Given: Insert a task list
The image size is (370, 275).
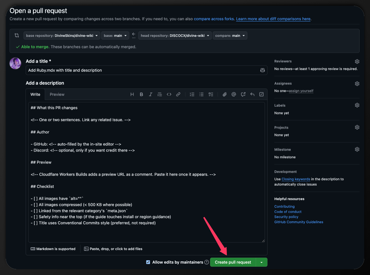Looking at the screenshot, I should click(211, 94).
